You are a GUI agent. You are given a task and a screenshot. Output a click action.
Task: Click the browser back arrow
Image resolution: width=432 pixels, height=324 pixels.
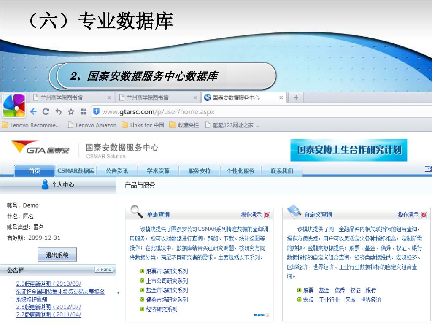click(x=33, y=111)
